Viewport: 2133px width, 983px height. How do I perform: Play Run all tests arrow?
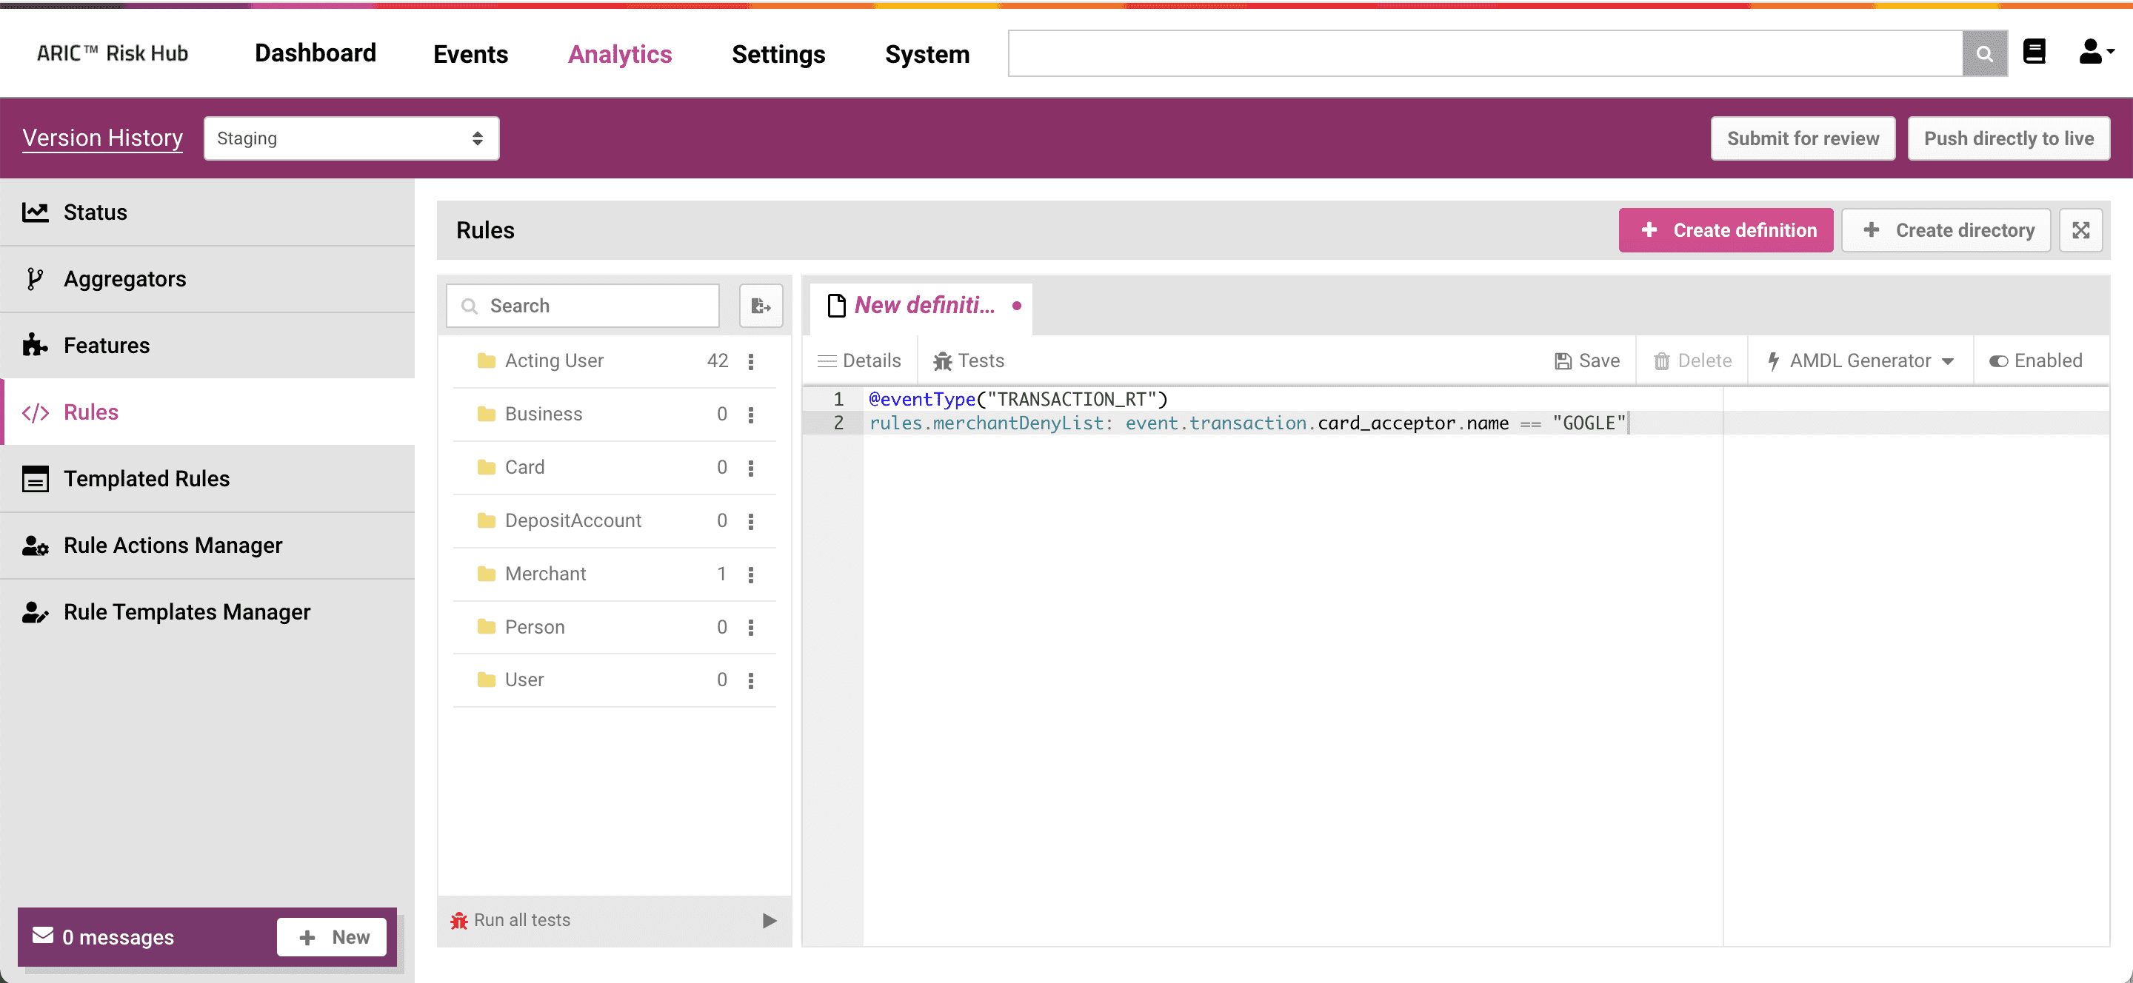pyautogui.click(x=770, y=920)
